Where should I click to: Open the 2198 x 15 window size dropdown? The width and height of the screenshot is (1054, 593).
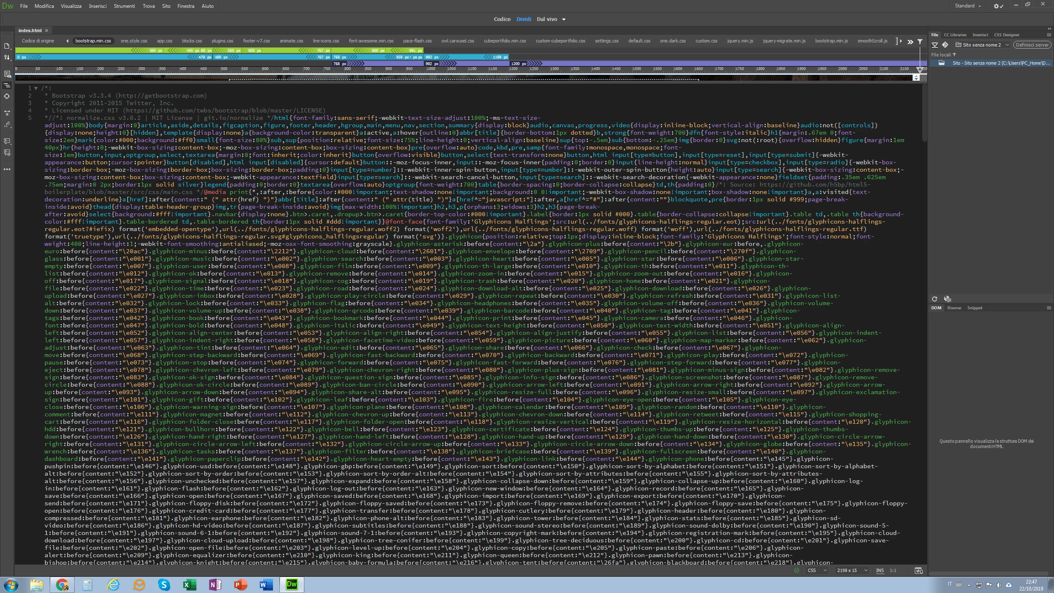point(852,570)
